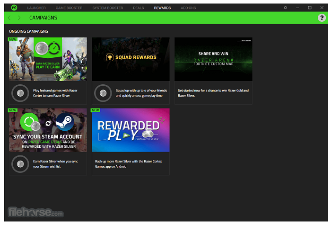Screen dimensions: 331x225
Task: Open the settings gear icon
Action: pos(285,8)
